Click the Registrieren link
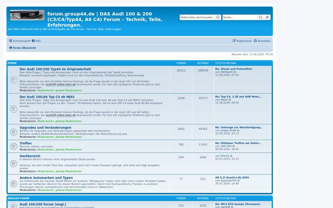 click(242, 41)
